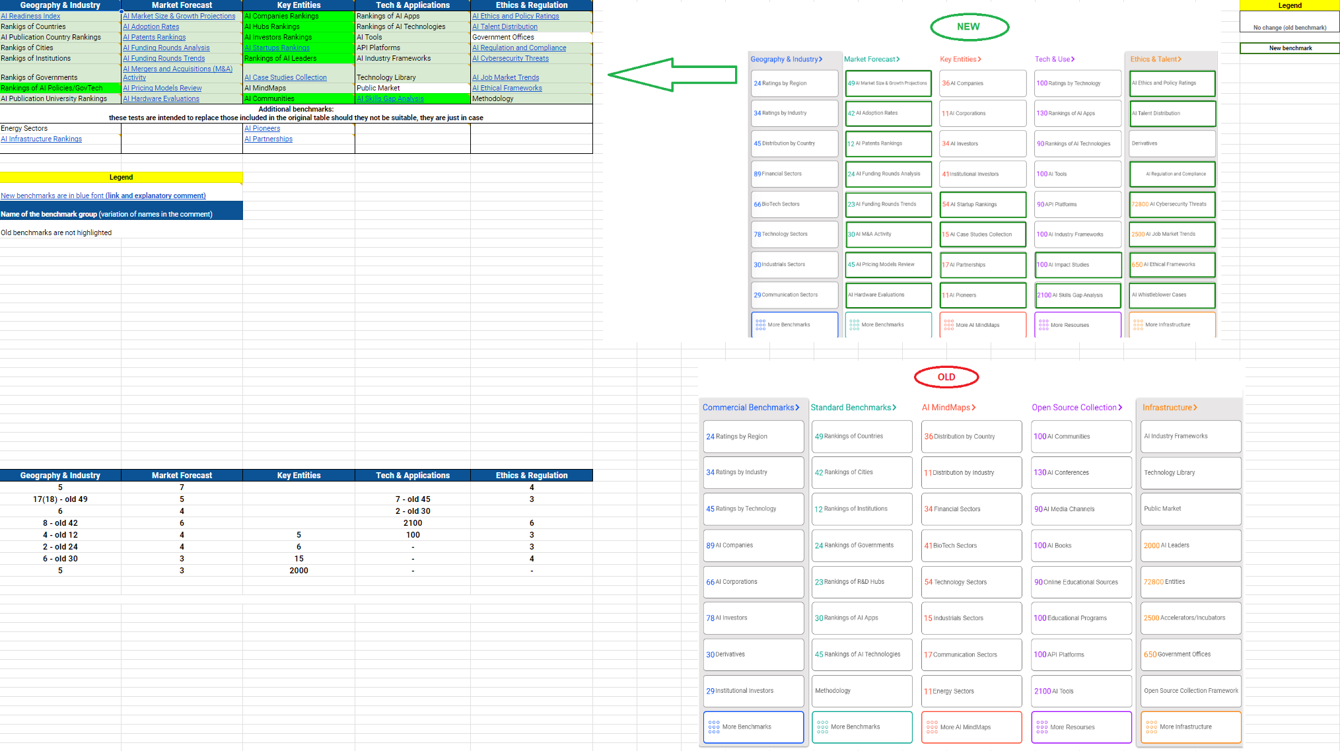Image resolution: width=1340 pixels, height=751 pixels.
Task: Select the green-bordered New benchmark legend cell
Action: point(1289,48)
